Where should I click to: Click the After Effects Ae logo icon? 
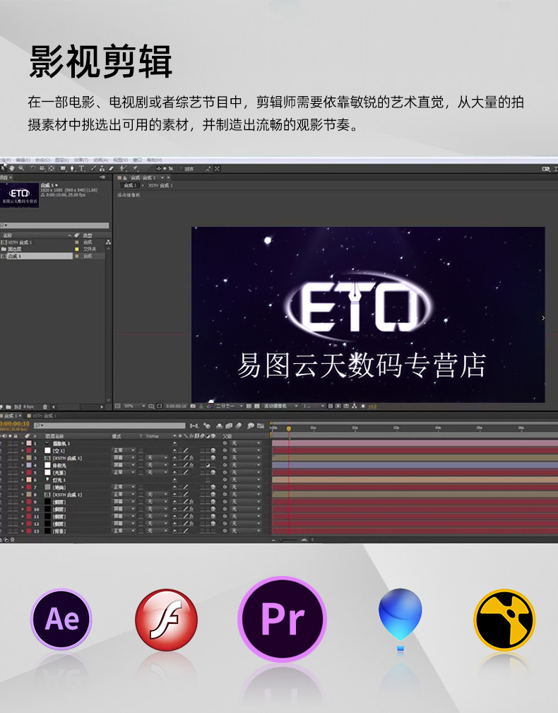pyautogui.click(x=61, y=619)
